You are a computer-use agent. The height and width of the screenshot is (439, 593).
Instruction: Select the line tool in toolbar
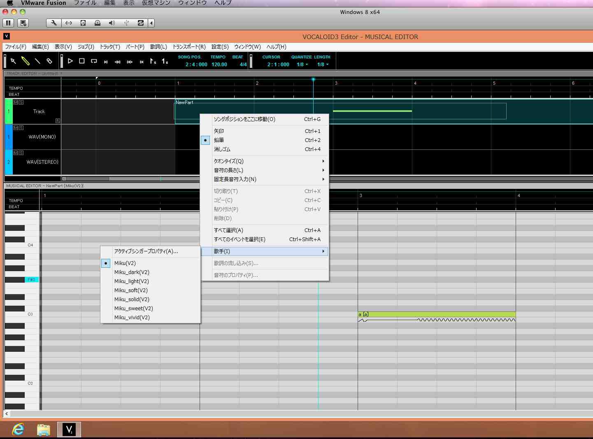37,61
